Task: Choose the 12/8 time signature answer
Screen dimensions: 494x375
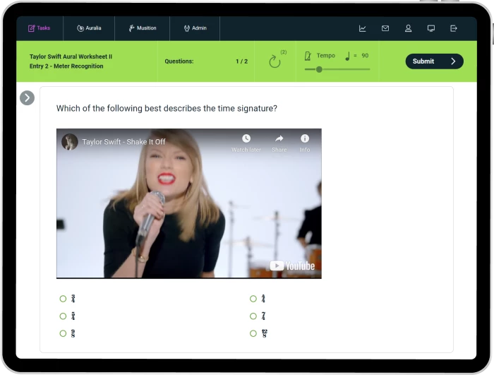Action: (x=253, y=333)
